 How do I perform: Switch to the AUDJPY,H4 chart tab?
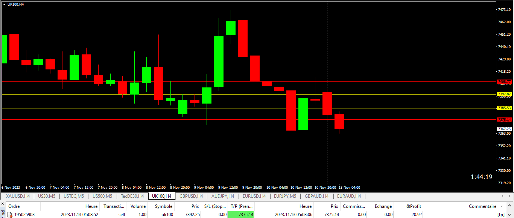click(223, 196)
